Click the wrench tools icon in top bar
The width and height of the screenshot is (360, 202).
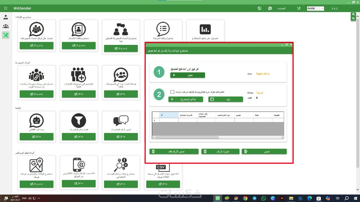click(299, 8)
